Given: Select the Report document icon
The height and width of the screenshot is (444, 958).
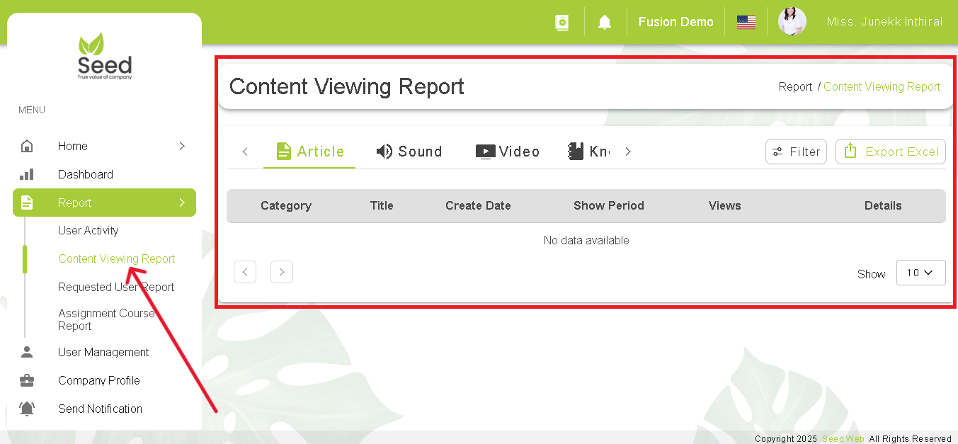Looking at the screenshot, I should pos(27,203).
